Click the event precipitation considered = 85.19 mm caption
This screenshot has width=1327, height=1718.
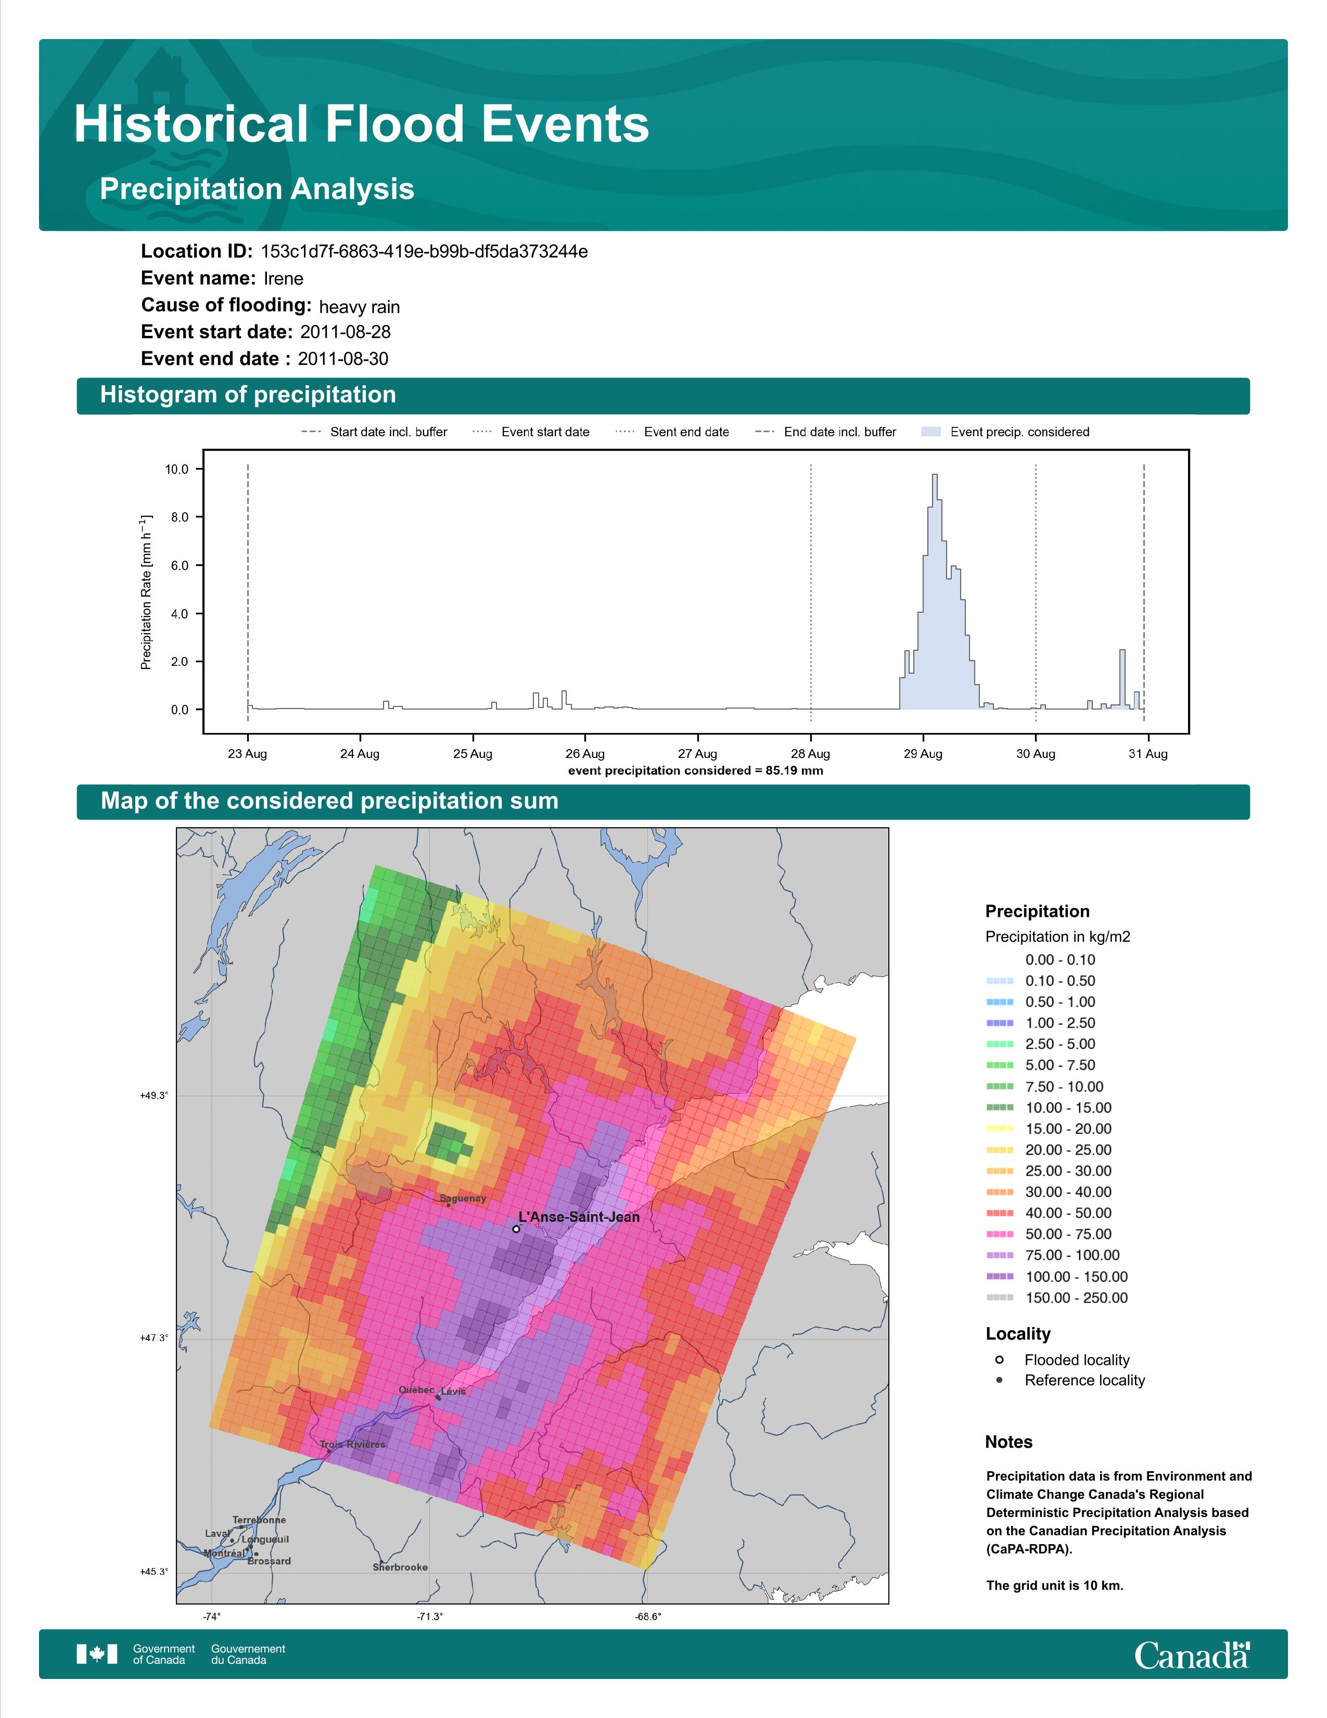pyautogui.click(x=696, y=771)
